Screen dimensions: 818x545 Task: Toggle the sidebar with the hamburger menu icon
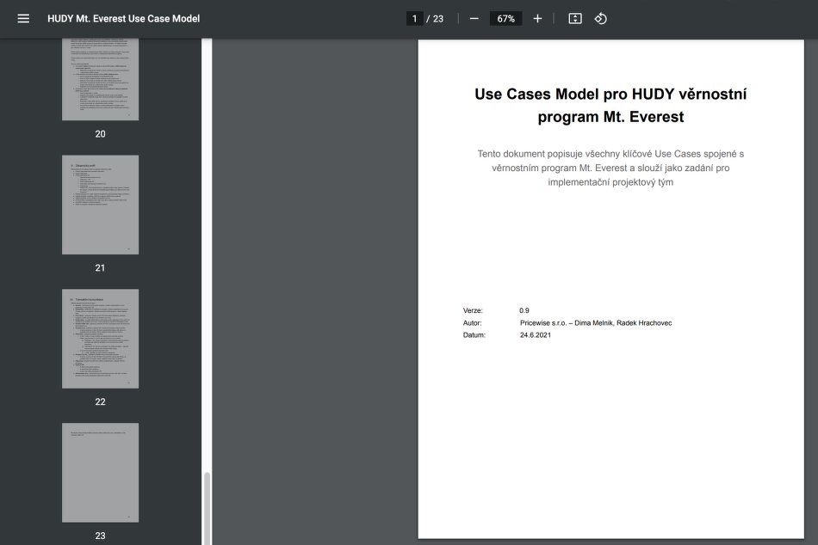click(x=23, y=19)
